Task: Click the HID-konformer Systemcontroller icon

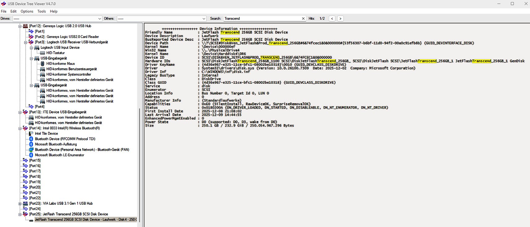Action: [42, 74]
